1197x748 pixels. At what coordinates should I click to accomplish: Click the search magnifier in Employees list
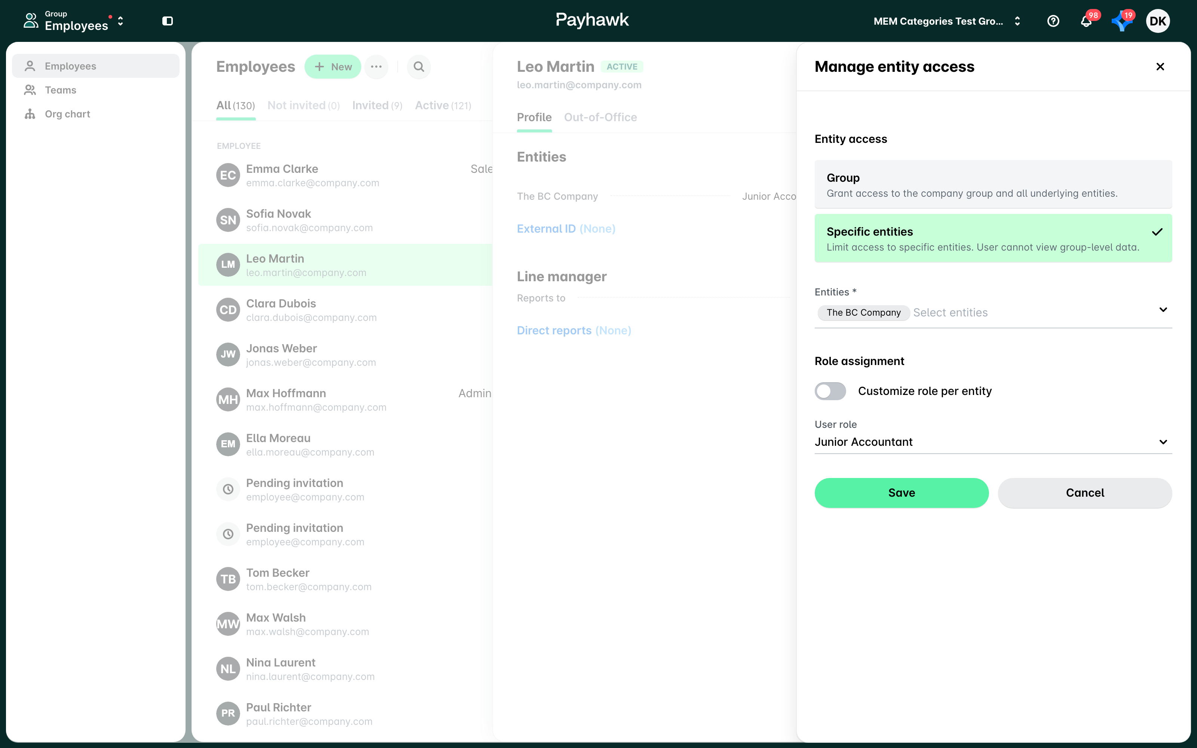(419, 66)
